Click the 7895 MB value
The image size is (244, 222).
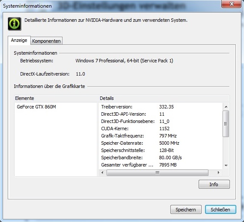coord(168,165)
